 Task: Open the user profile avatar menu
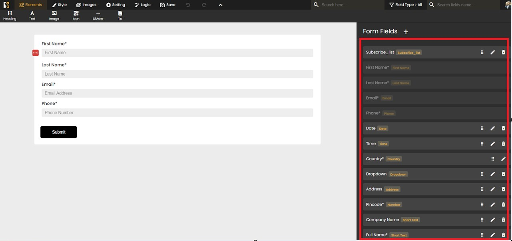pyautogui.click(x=508, y=5)
